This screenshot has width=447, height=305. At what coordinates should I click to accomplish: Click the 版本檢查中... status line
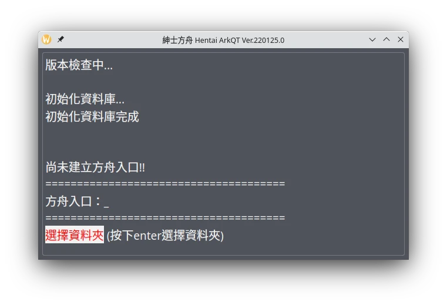[79, 65]
